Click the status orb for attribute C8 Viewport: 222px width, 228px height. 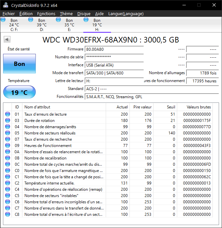(8, 214)
